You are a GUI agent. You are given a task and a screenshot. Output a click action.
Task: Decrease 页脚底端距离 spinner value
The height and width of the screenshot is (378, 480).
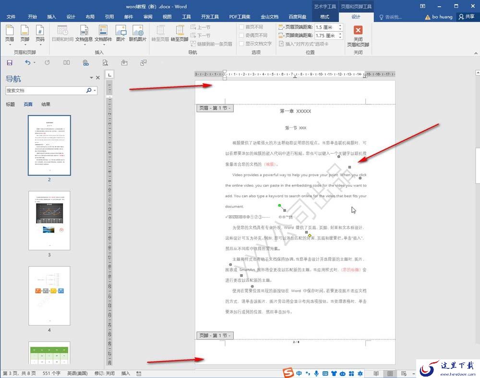click(340, 37)
